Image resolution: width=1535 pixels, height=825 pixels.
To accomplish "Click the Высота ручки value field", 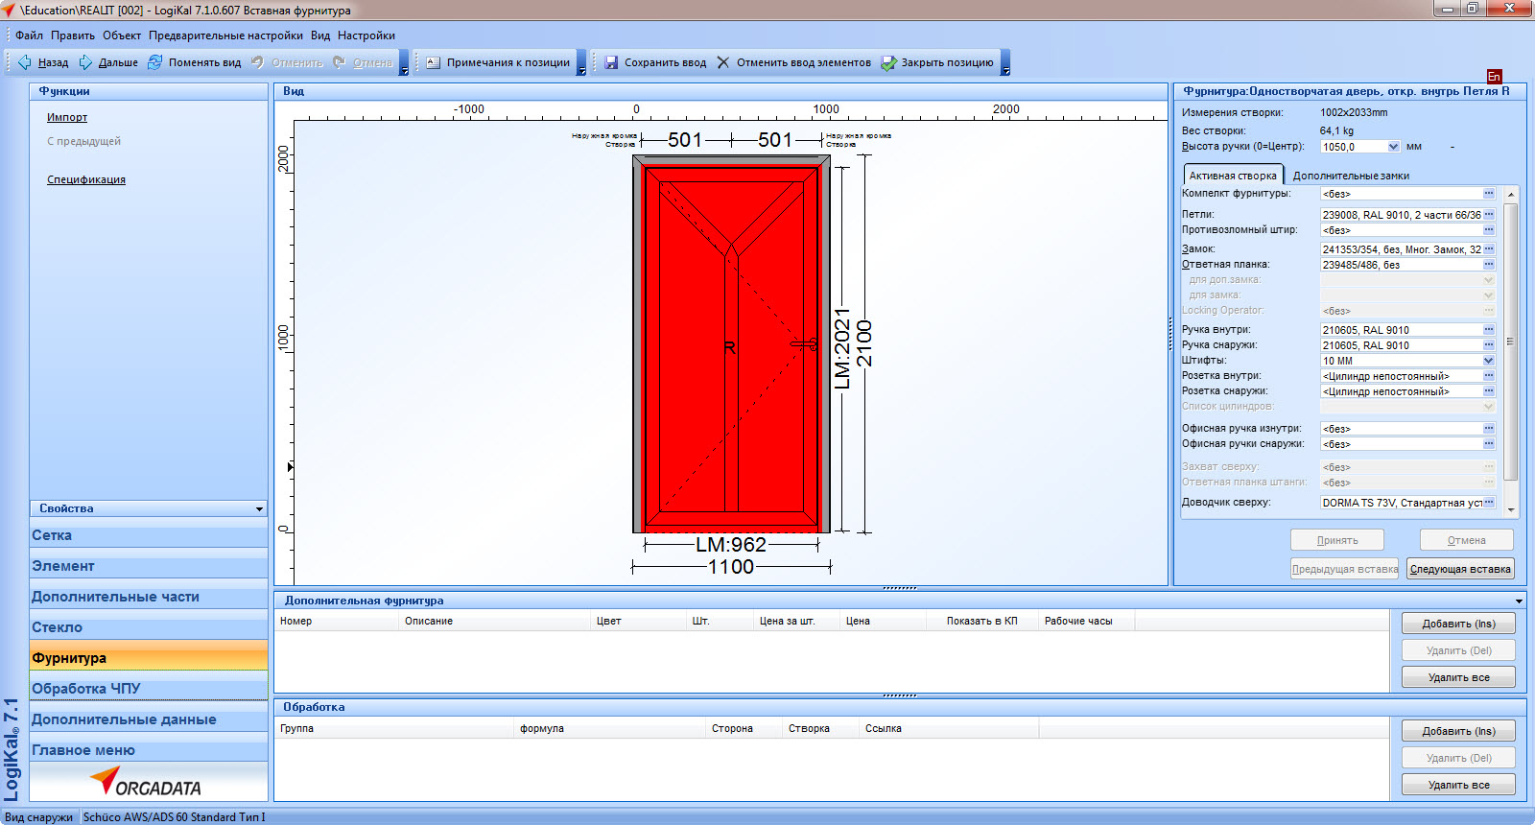I will pos(1353,147).
